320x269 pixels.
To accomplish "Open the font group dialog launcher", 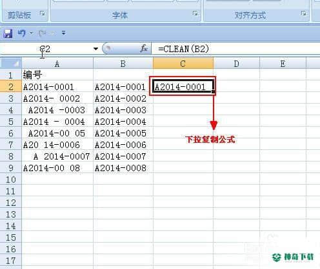I will [x=195, y=14].
